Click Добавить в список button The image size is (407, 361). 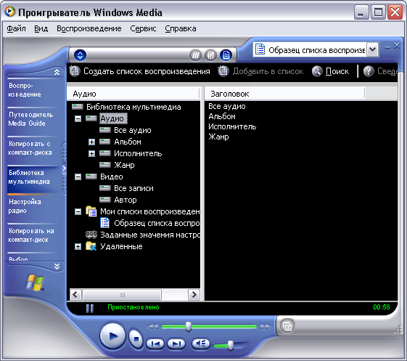tap(260, 71)
